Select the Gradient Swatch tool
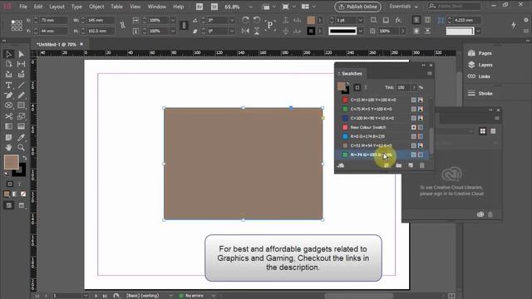 tap(8, 126)
